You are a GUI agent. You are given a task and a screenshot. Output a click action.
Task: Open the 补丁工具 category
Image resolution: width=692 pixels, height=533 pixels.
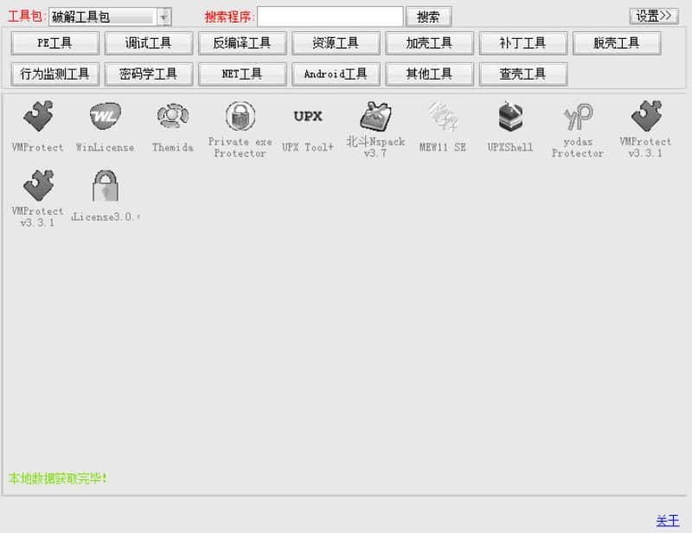click(522, 43)
